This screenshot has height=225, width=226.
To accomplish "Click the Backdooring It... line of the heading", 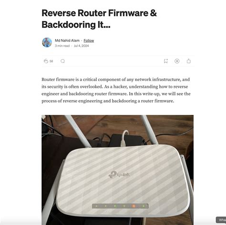I will [x=76, y=25].
